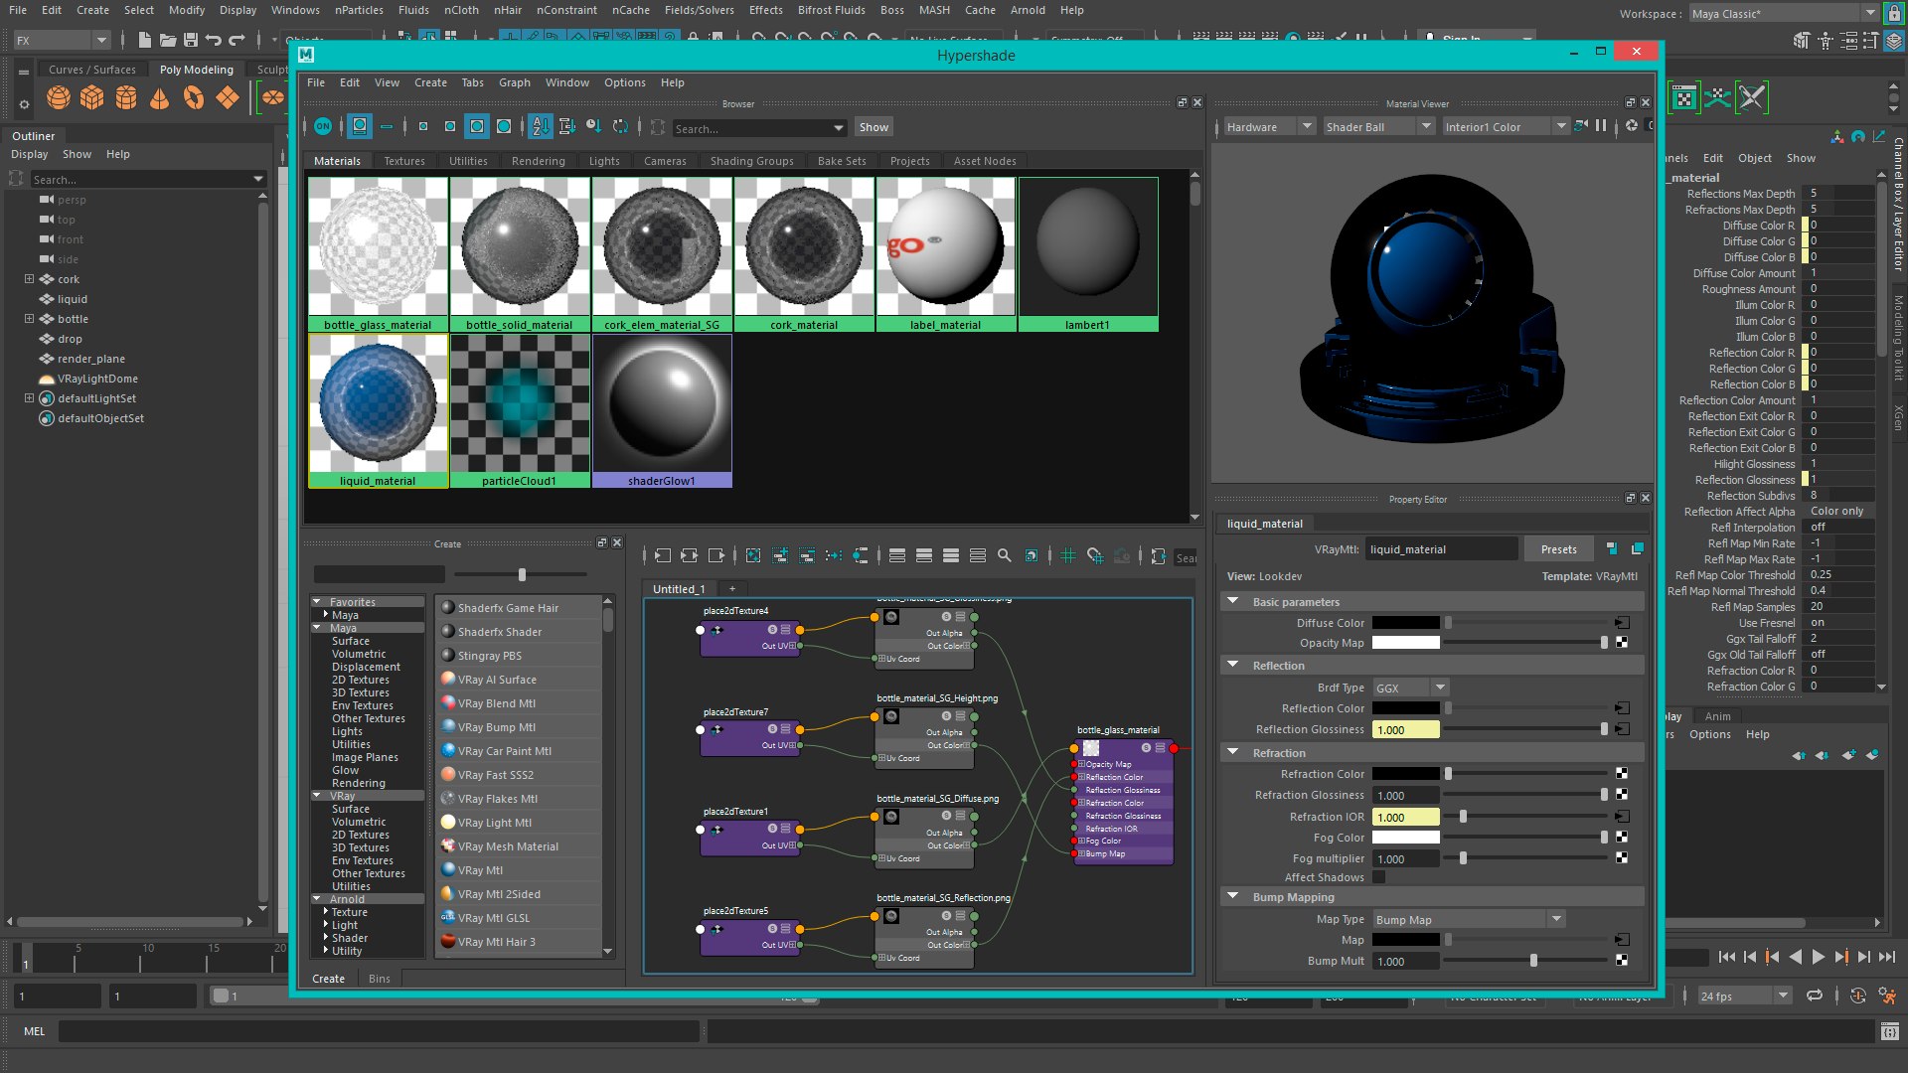Click the sort alphabetically A-Z icon in Browser

pyautogui.click(x=540, y=126)
